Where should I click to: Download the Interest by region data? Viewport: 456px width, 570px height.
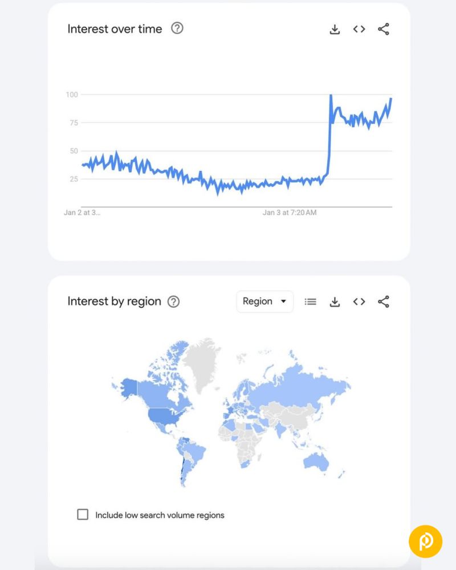point(335,302)
